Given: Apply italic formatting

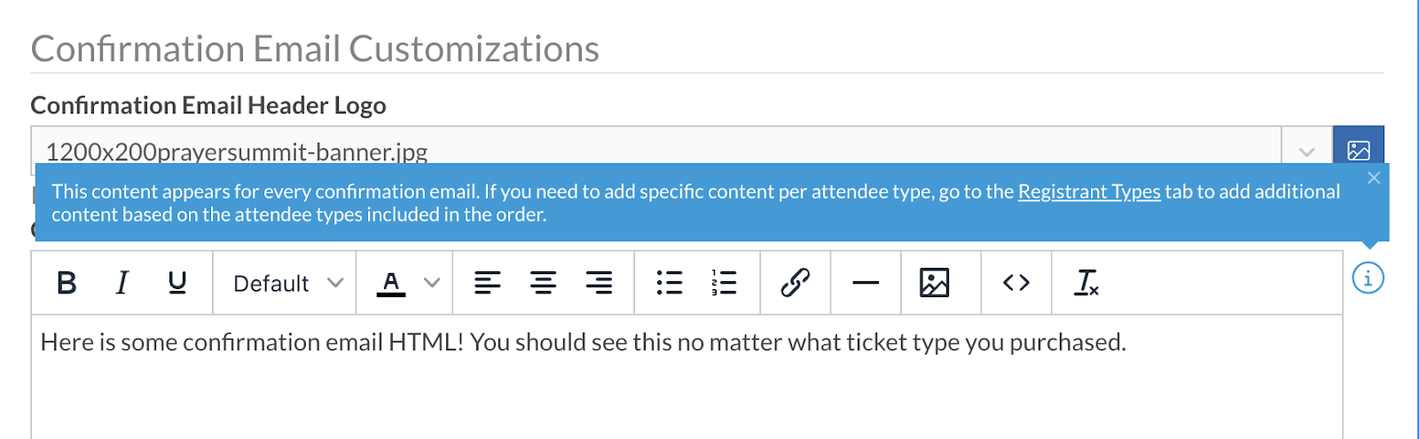Looking at the screenshot, I should tap(122, 283).
